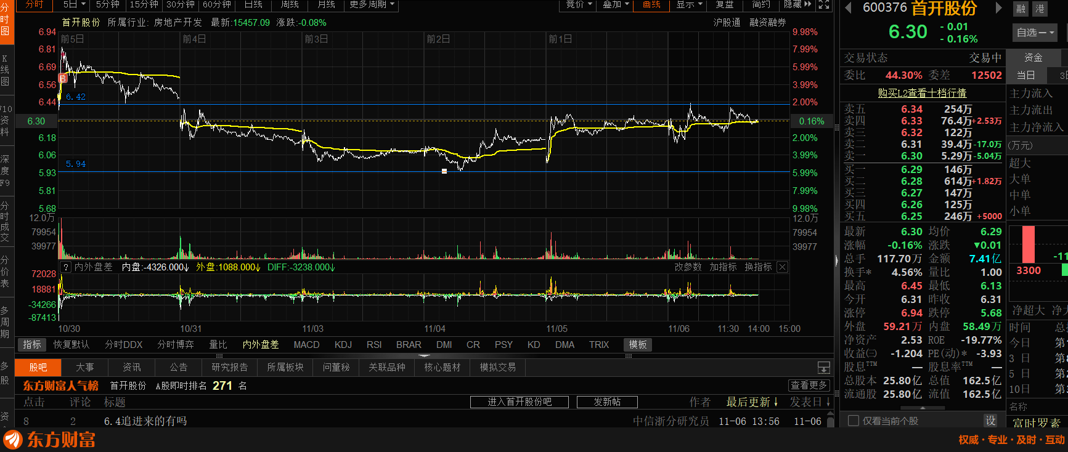Open the 竞价 dropdown
Viewport: 1068px width, 452px height.
click(x=579, y=5)
